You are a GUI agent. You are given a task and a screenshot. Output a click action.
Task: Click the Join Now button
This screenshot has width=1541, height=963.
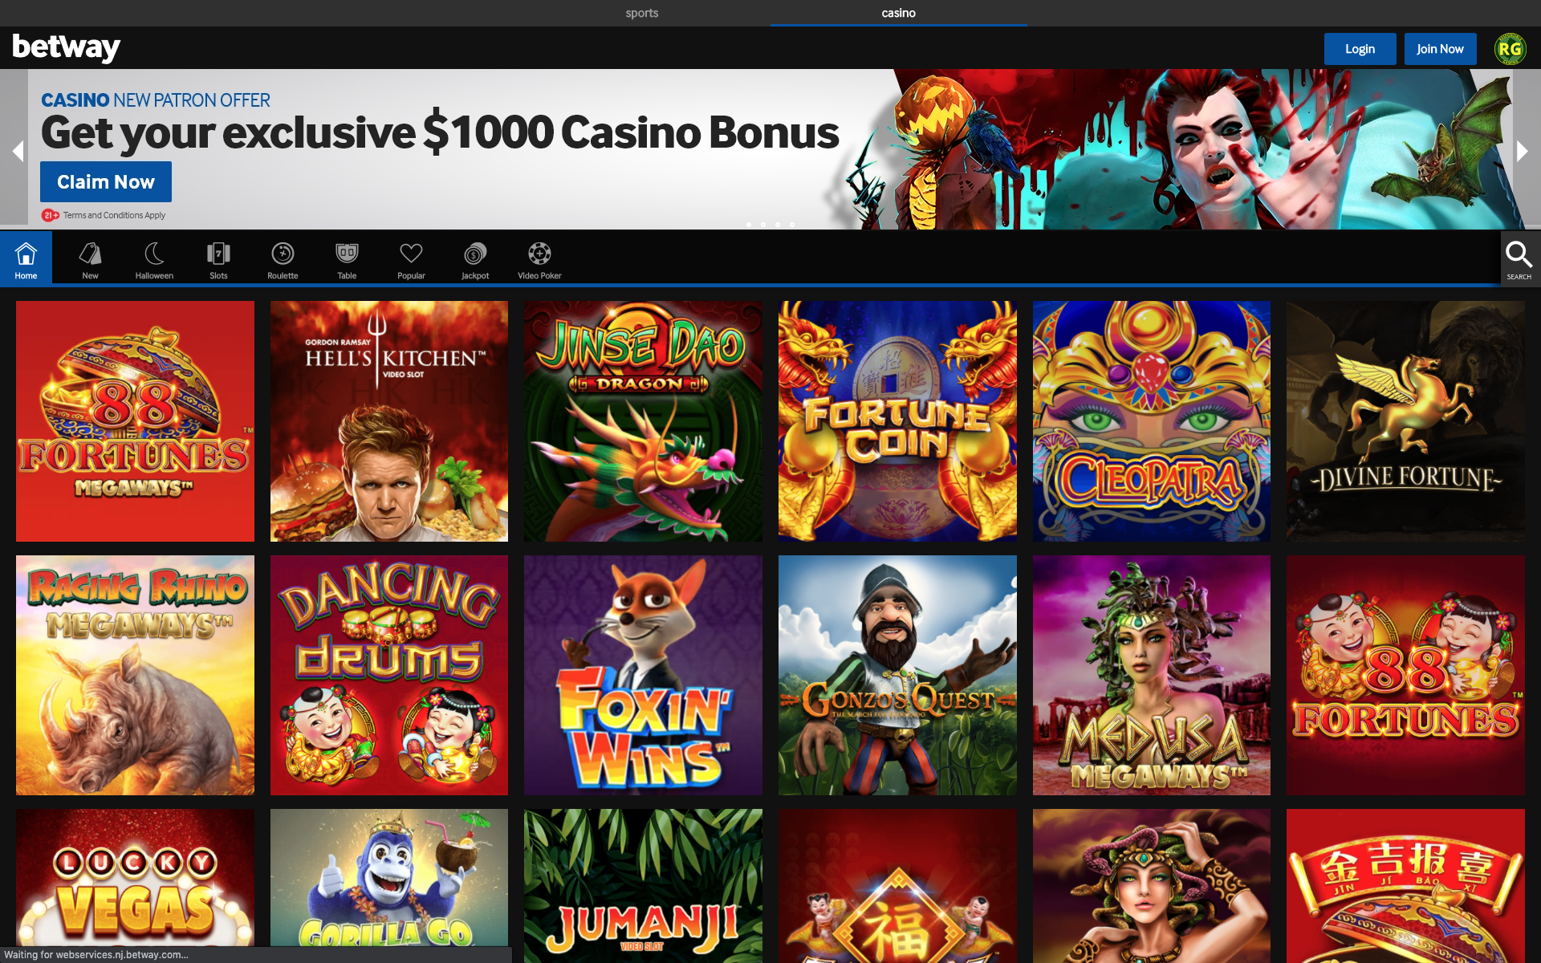click(1440, 49)
